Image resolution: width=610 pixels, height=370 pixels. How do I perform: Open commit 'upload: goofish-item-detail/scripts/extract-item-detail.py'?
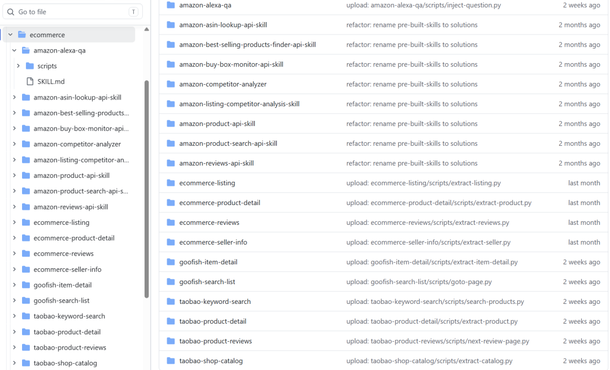point(432,262)
